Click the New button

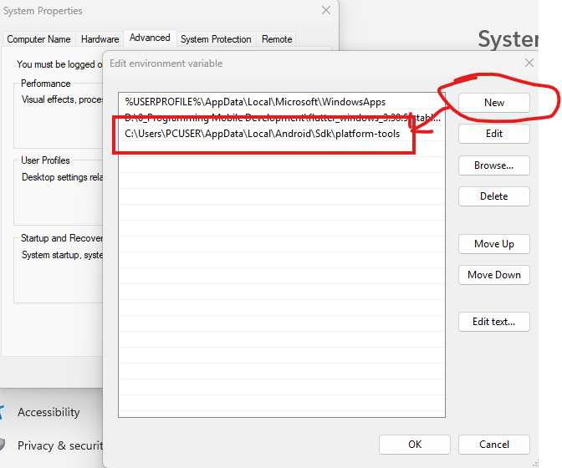(493, 103)
